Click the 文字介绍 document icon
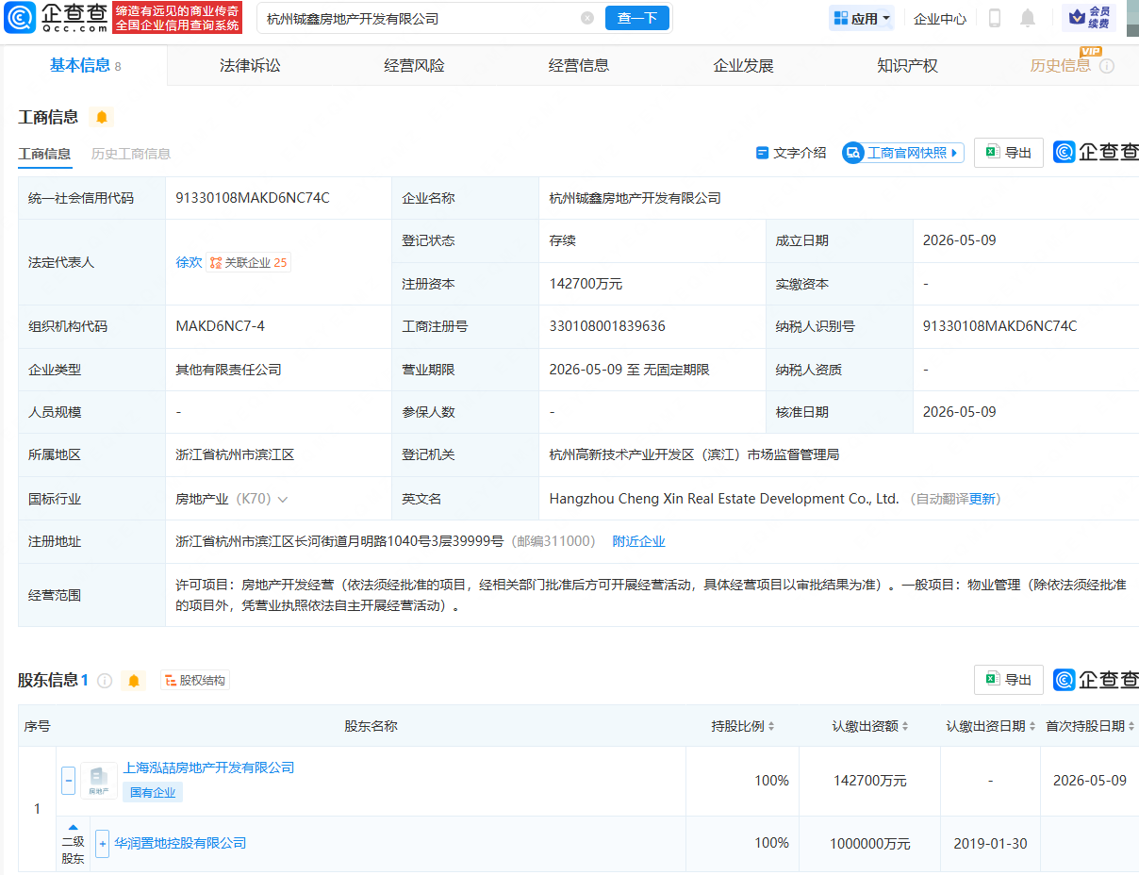Viewport: 1139px width, 875px height. click(763, 153)
